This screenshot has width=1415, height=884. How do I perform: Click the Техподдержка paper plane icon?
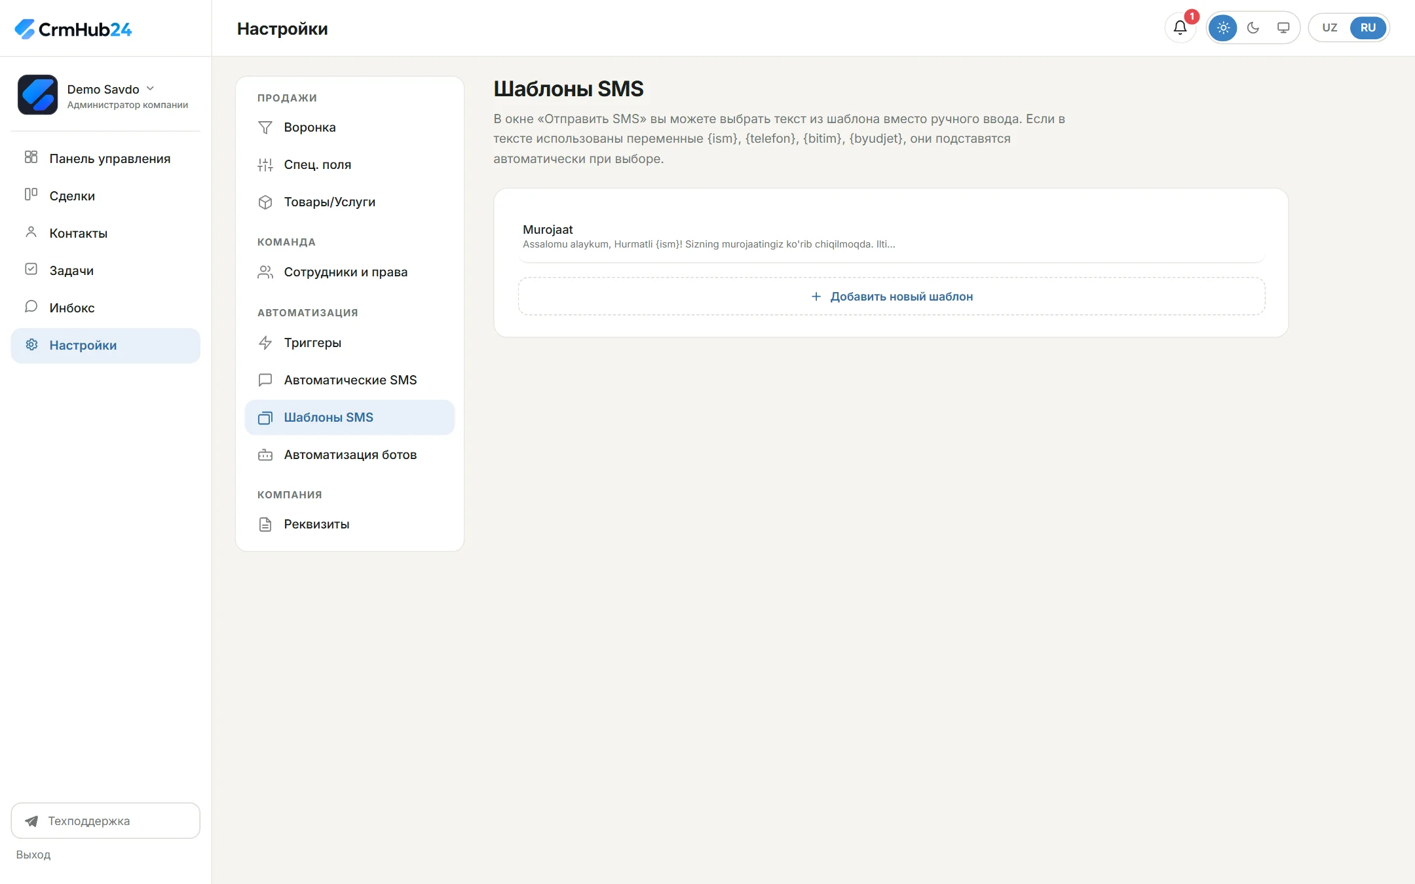pyautogui.click(x=31, y=820)
